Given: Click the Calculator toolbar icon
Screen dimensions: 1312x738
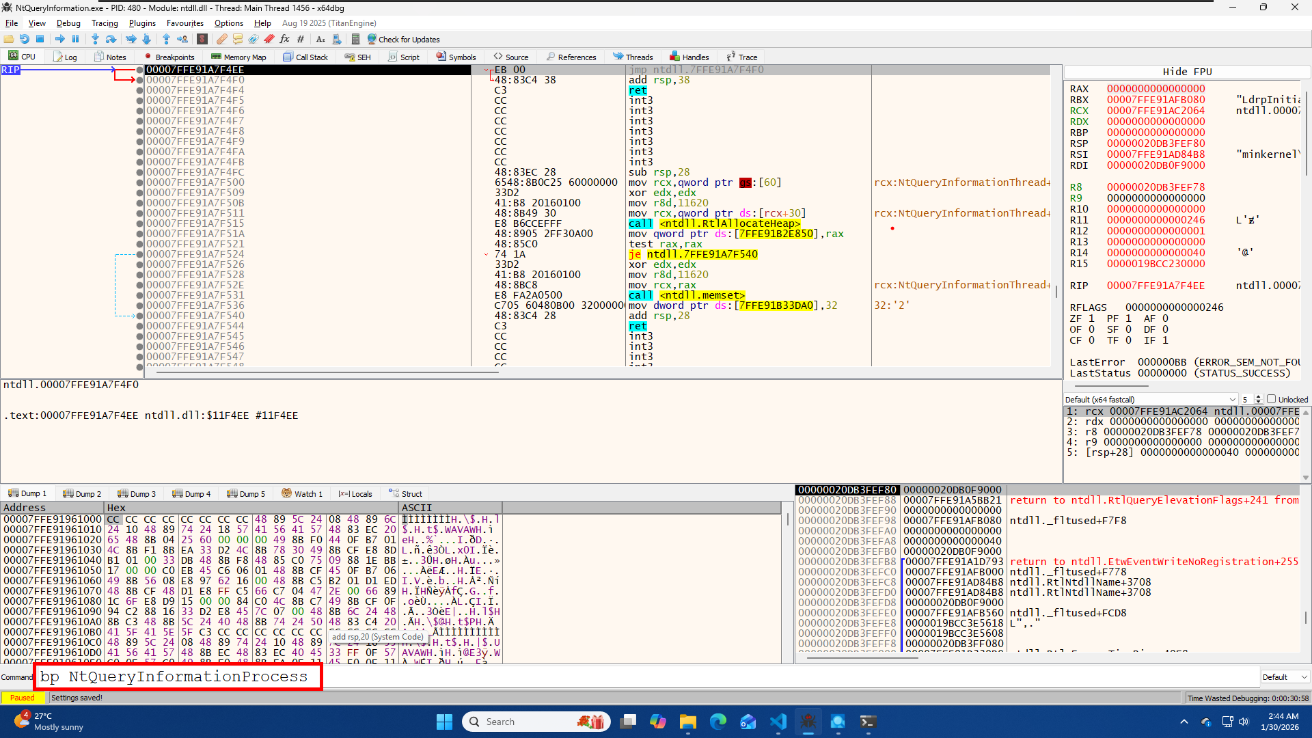Looking at the screenshot, I should 355,39.
